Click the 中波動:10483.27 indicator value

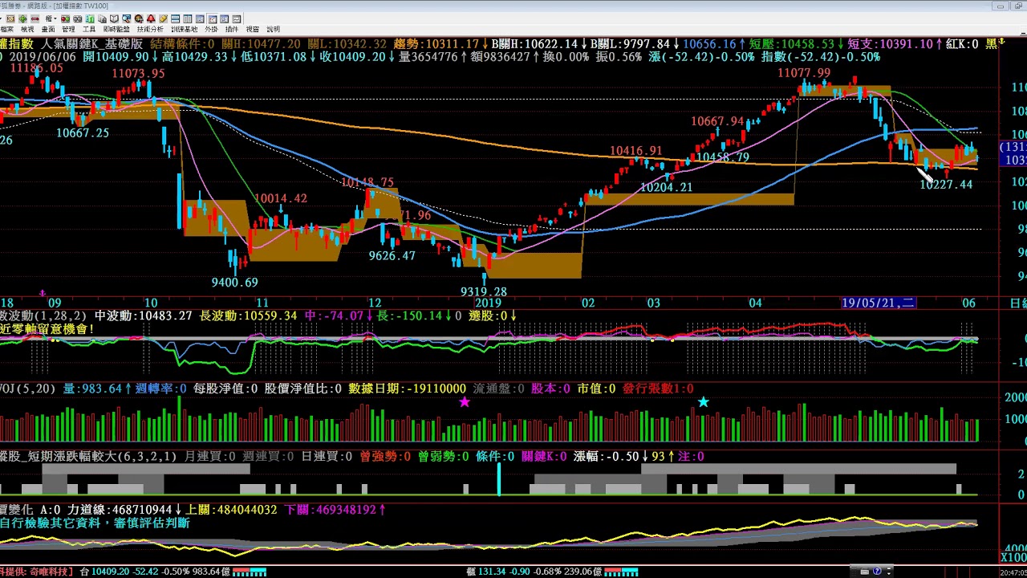tap(144, 316)
